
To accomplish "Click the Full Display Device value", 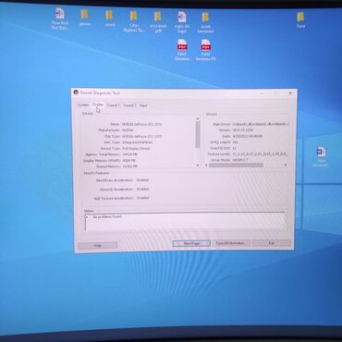I will (x=136, y=149).
